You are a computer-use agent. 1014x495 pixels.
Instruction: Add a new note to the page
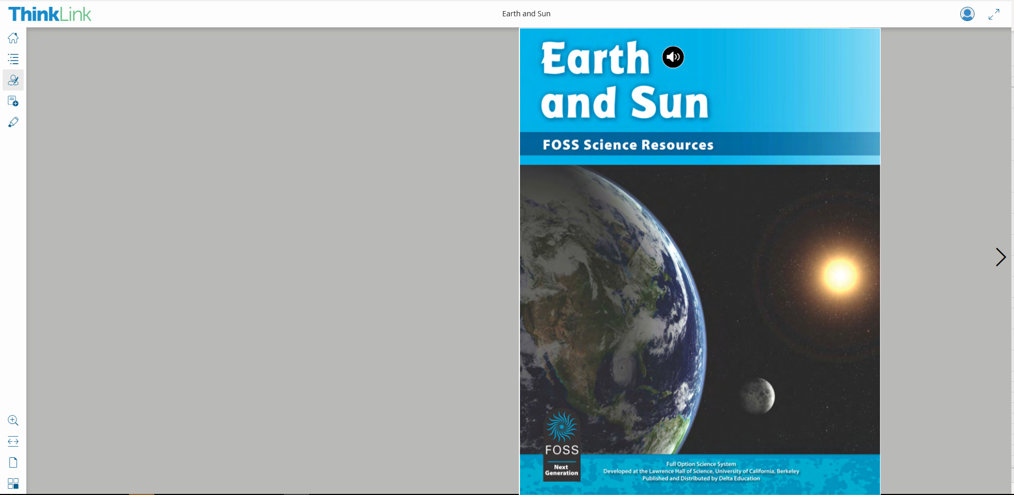tap(13, 101)
